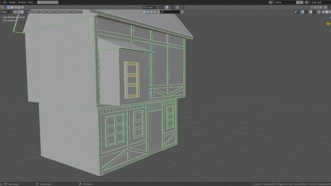Switch to solid shading icon
This screenshot has height=186, width=331.
click(327, 12)
